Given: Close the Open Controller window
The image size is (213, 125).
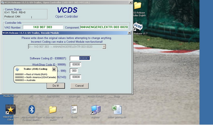Looking at the screenshot, I should click(x=130, y=2).
